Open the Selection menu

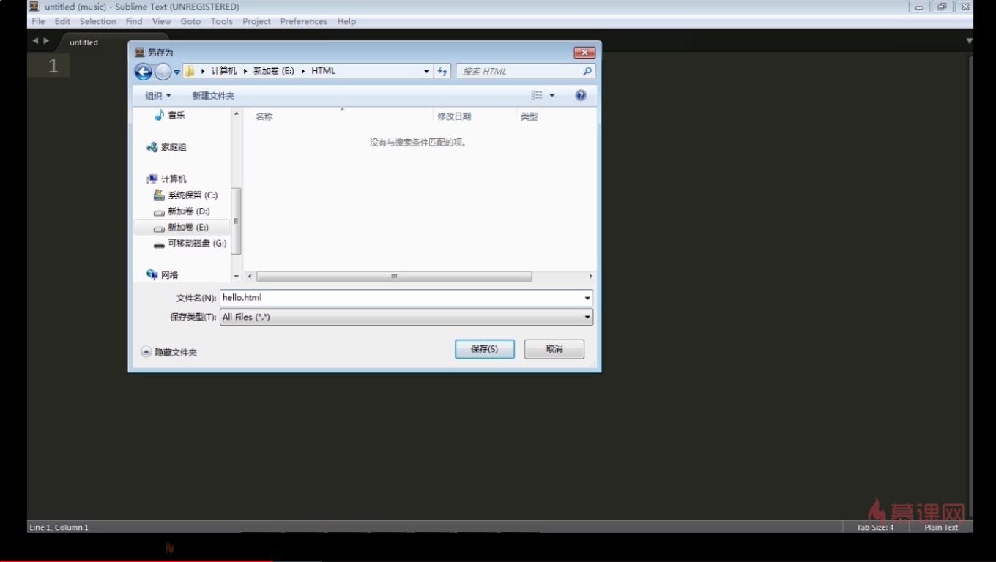point(97,21)
